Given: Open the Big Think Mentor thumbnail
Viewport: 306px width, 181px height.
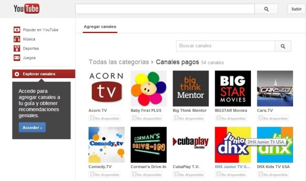Looking at the screenshot, I should 191,89.
